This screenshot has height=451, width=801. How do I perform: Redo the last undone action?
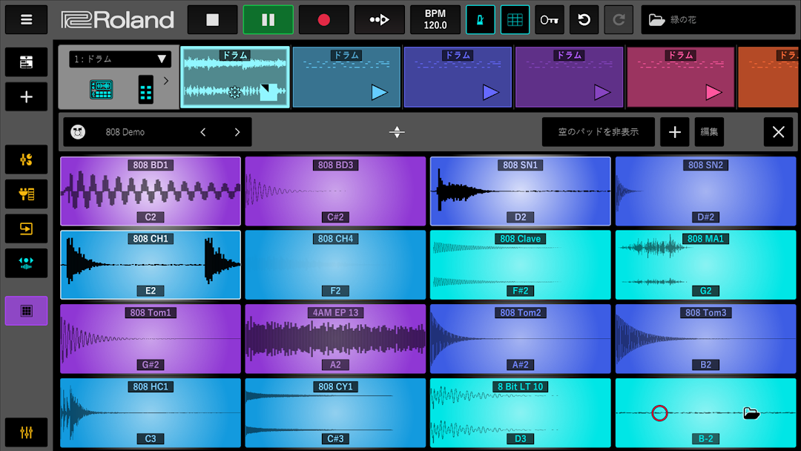(x=619, y=20)
